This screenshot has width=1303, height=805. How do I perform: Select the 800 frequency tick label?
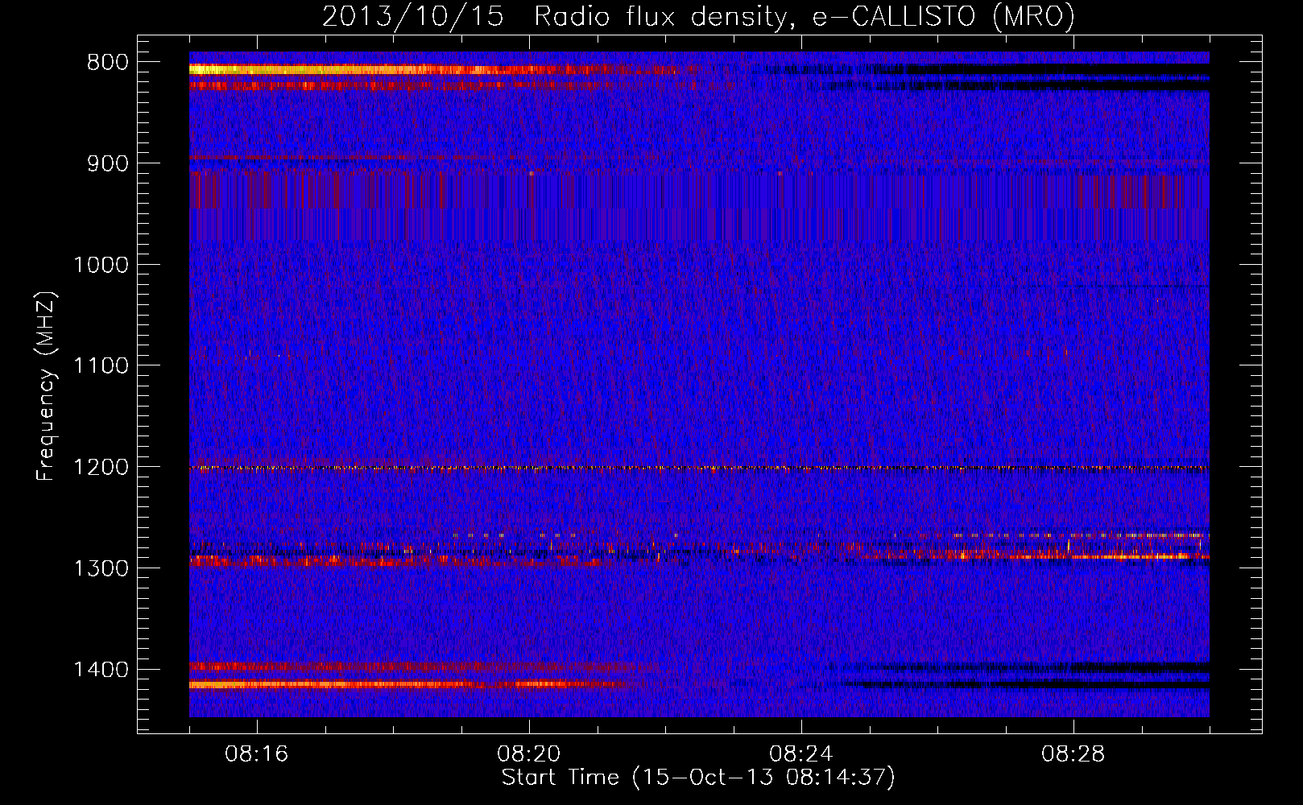point(108,63)
